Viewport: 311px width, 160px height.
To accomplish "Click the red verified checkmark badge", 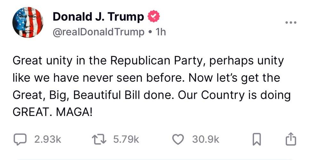I will coord(153,16).
